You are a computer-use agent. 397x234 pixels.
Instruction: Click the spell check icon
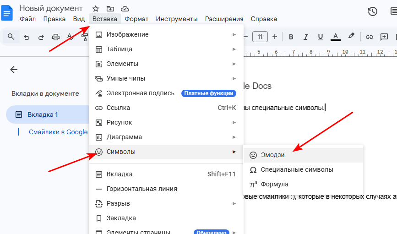point(70,37)
